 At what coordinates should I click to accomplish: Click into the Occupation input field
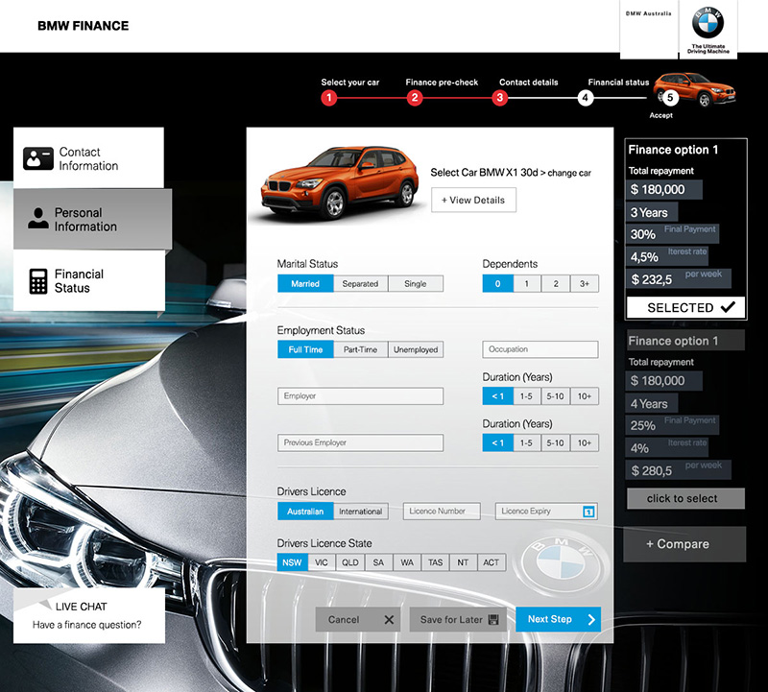click(540, 350)
